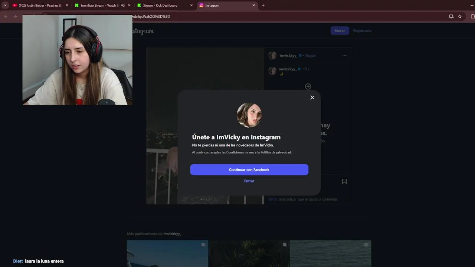This screenshot has width=475, height=267.
Task: Open the Condiciones de uso link
Action: point(240,152)
